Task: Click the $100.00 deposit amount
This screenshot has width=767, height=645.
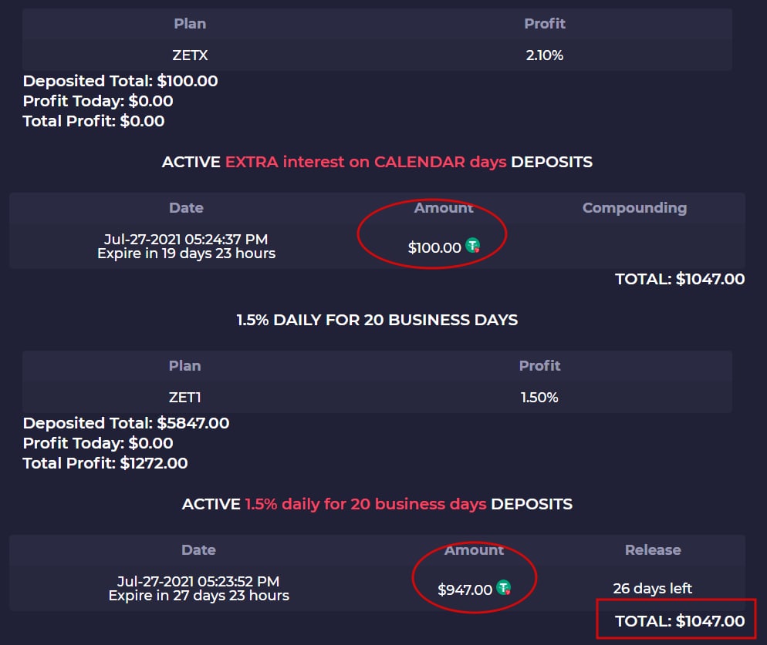Action: [x=435, y=247]
